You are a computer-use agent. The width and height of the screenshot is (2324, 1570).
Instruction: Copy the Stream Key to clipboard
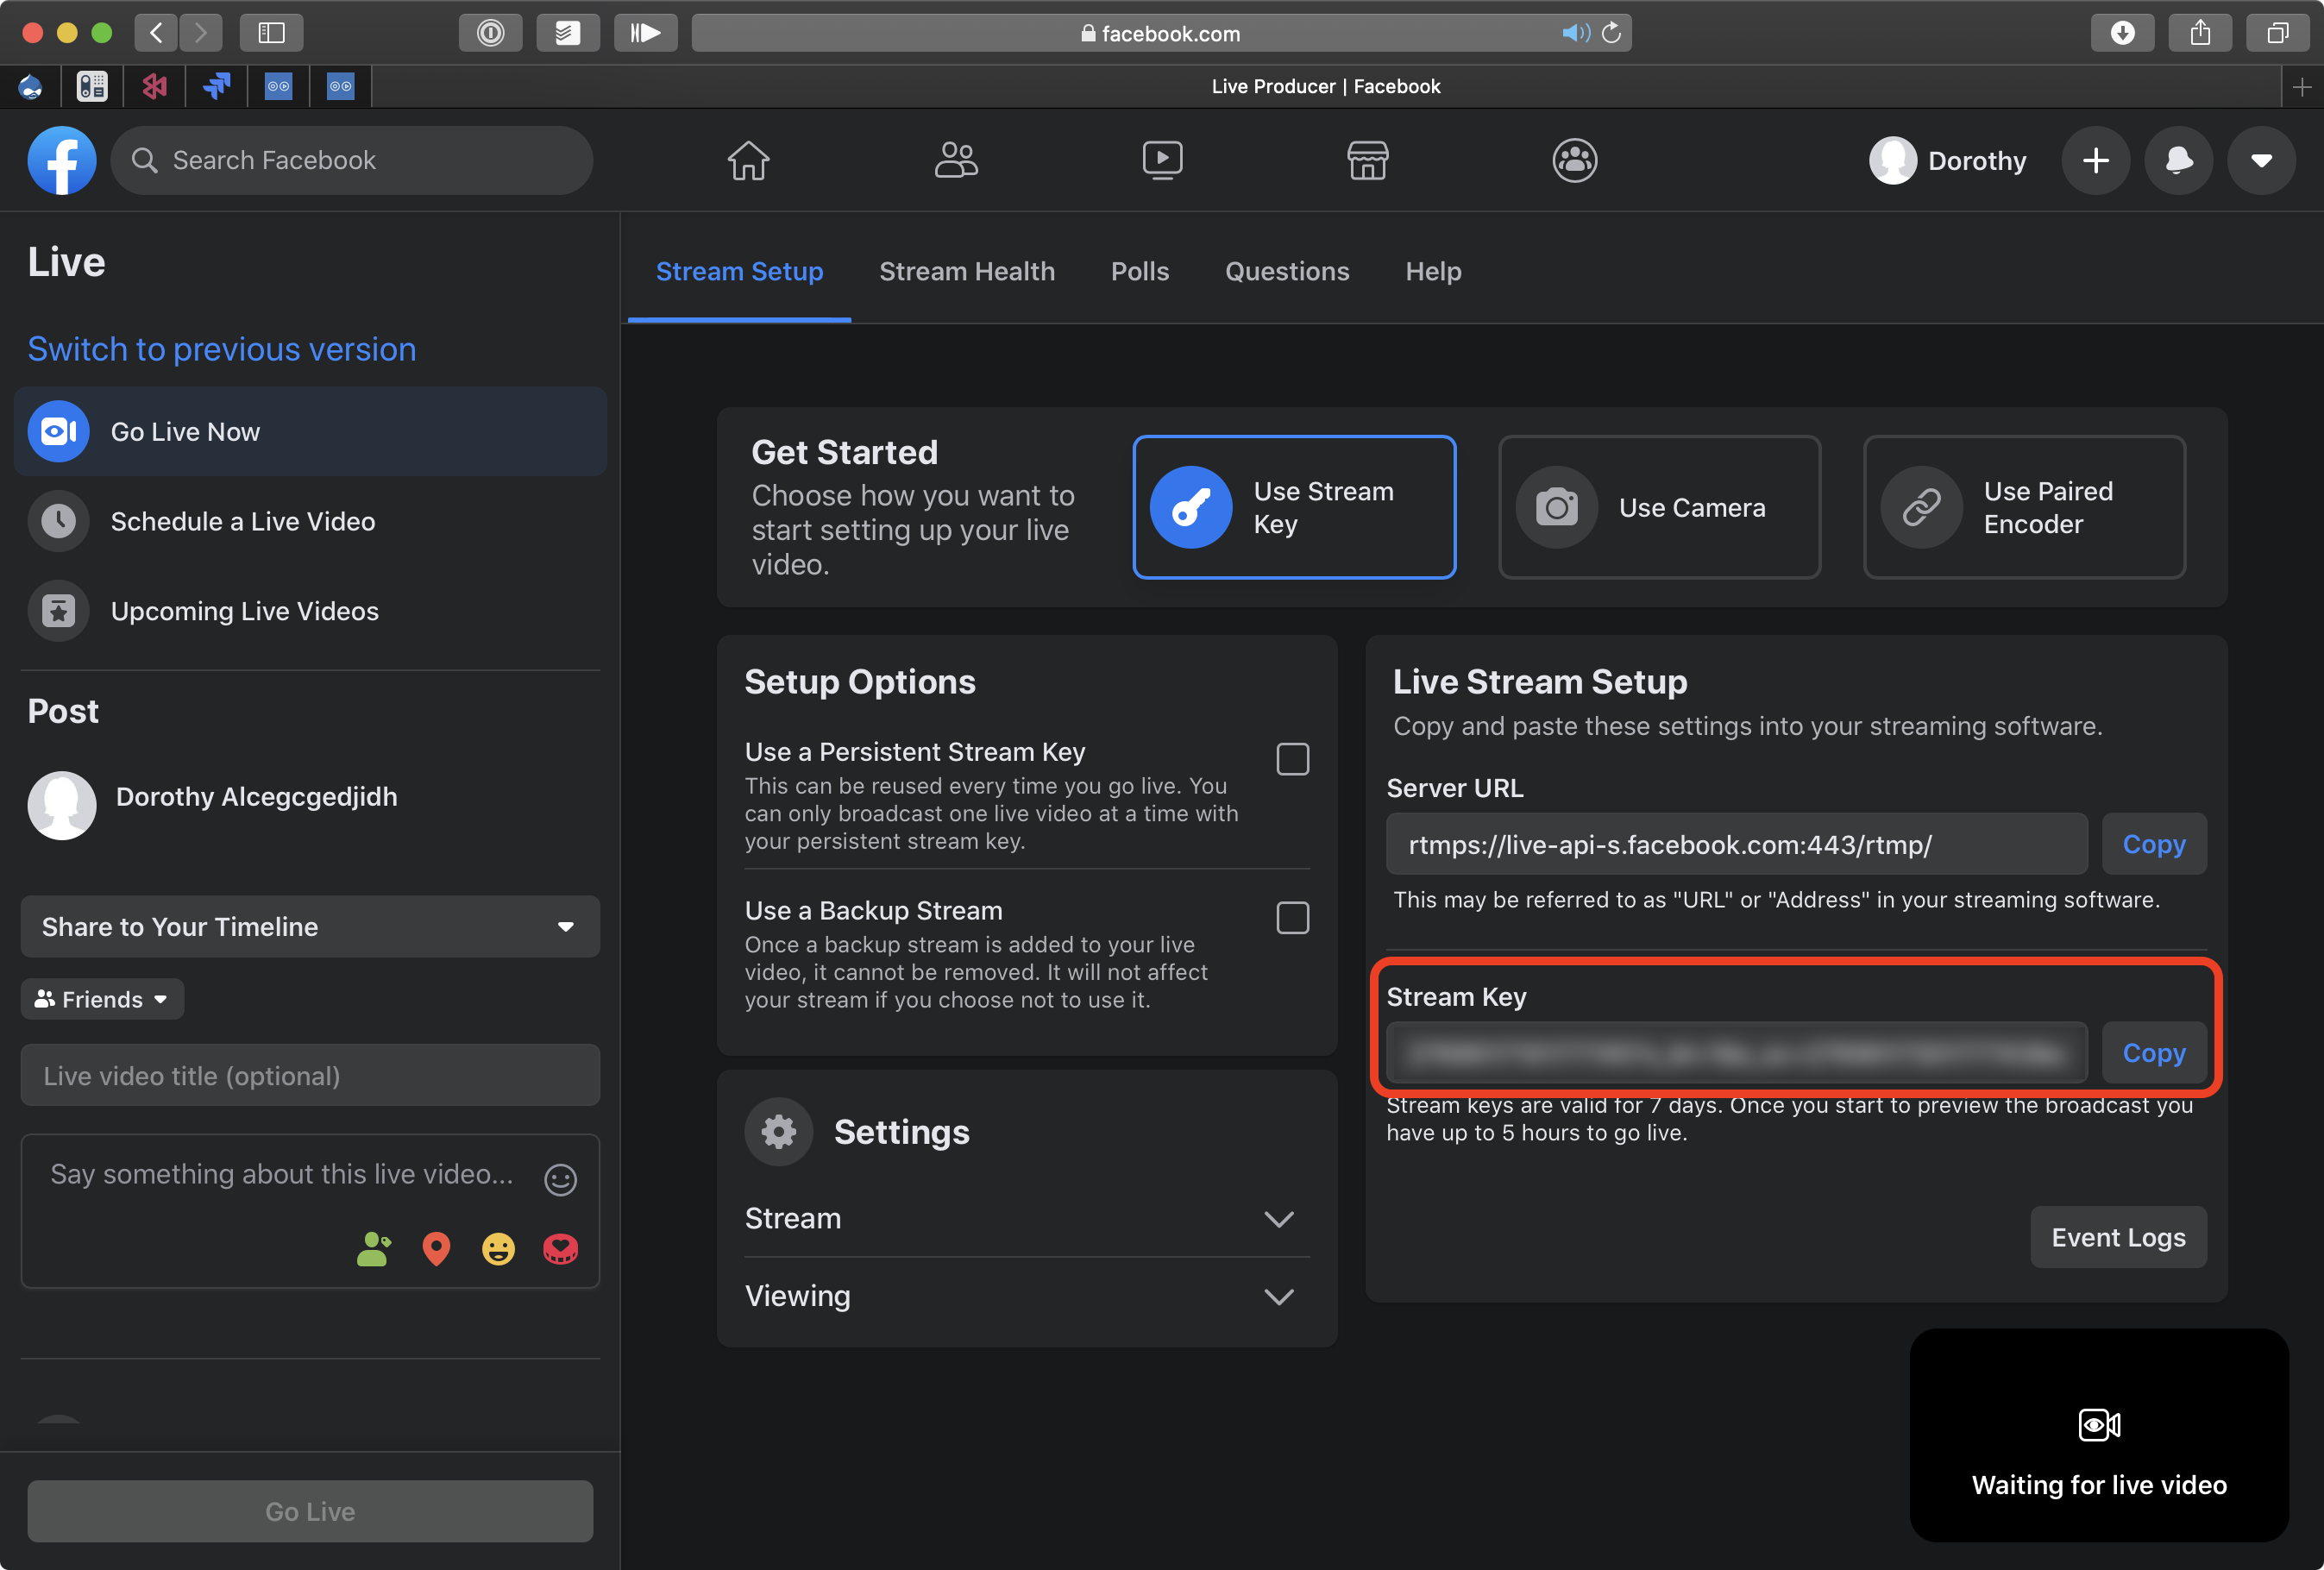tap(2152, 1053)
